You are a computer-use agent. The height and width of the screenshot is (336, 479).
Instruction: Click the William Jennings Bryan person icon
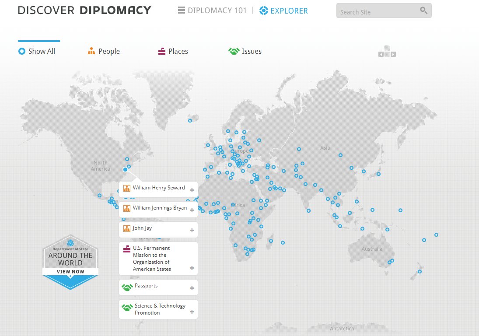127,208
